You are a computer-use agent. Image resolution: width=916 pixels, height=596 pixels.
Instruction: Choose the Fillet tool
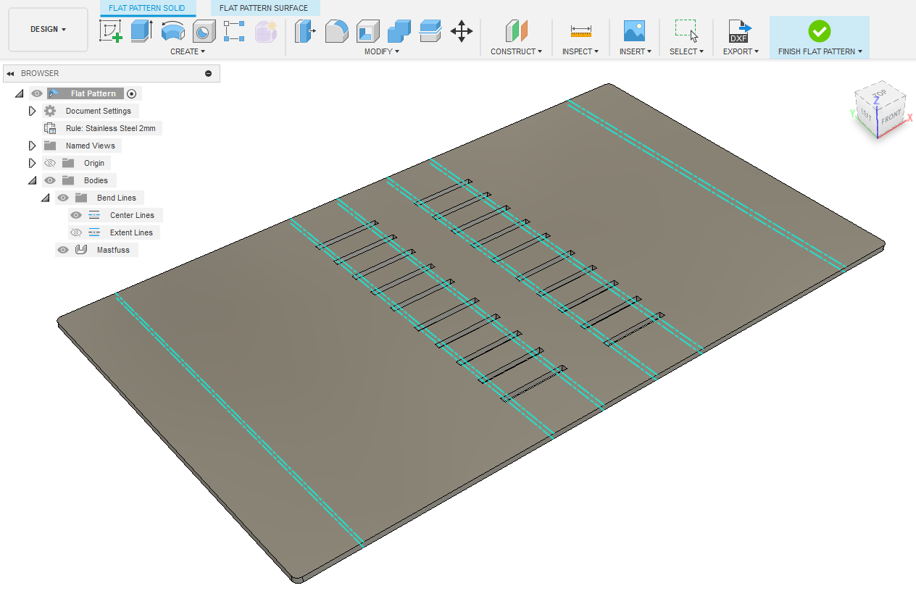tap(336, 31)
